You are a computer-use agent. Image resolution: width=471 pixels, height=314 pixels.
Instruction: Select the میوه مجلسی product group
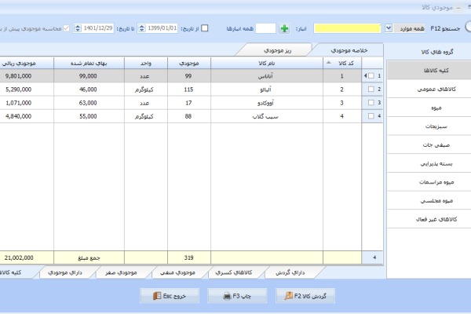[x=429, y=200]
